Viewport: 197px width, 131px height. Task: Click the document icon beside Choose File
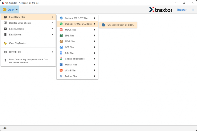point(103,25)
